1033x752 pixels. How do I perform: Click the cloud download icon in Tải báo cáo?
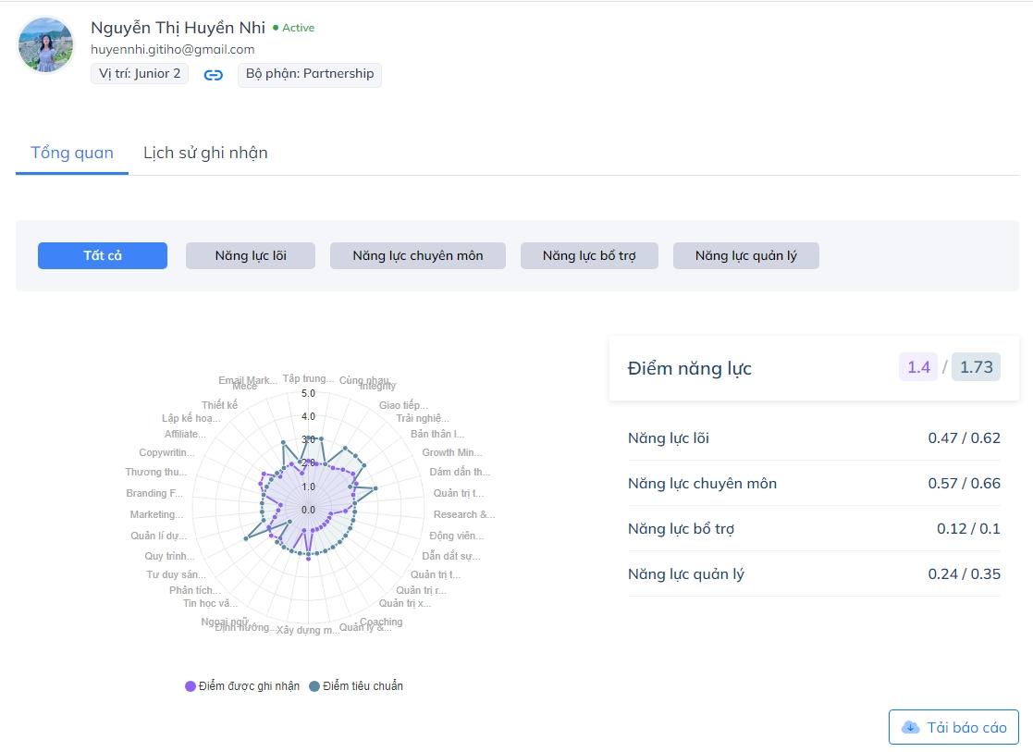910,727
